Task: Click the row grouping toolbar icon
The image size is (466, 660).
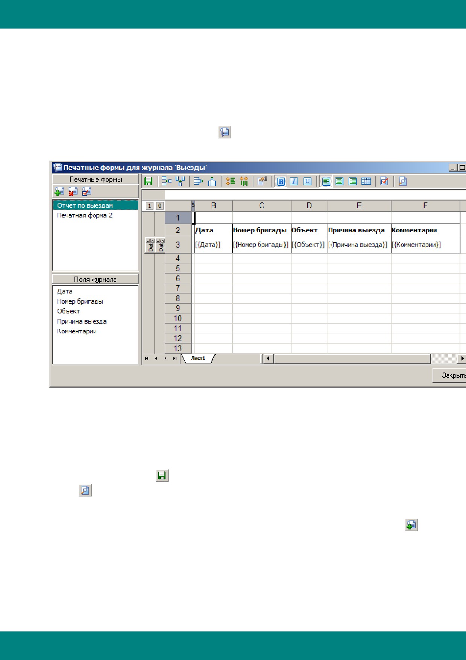Action: 230,181
